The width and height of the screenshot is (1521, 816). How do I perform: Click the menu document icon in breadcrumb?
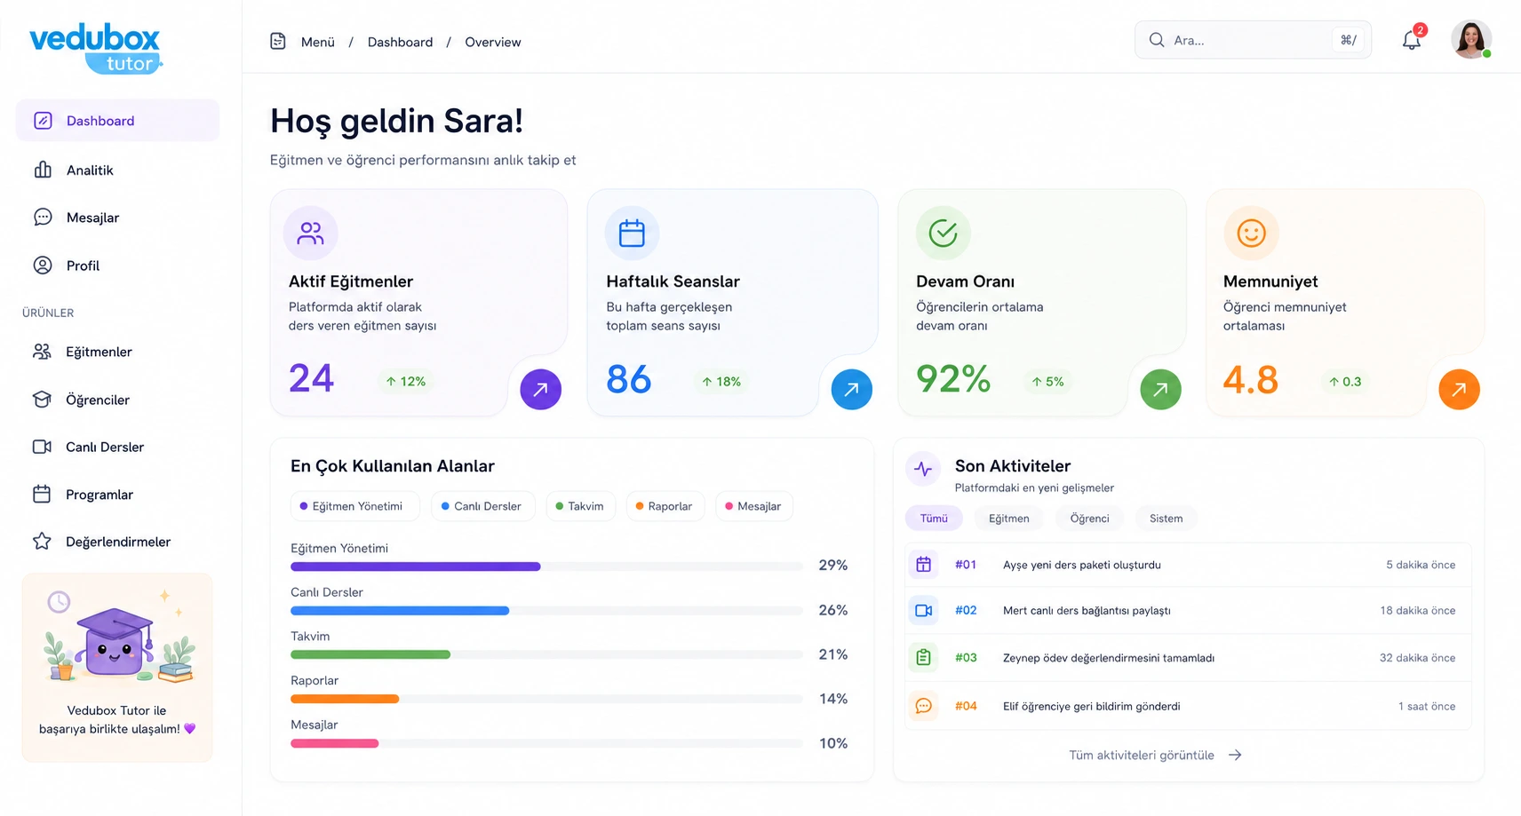[278, 41]
